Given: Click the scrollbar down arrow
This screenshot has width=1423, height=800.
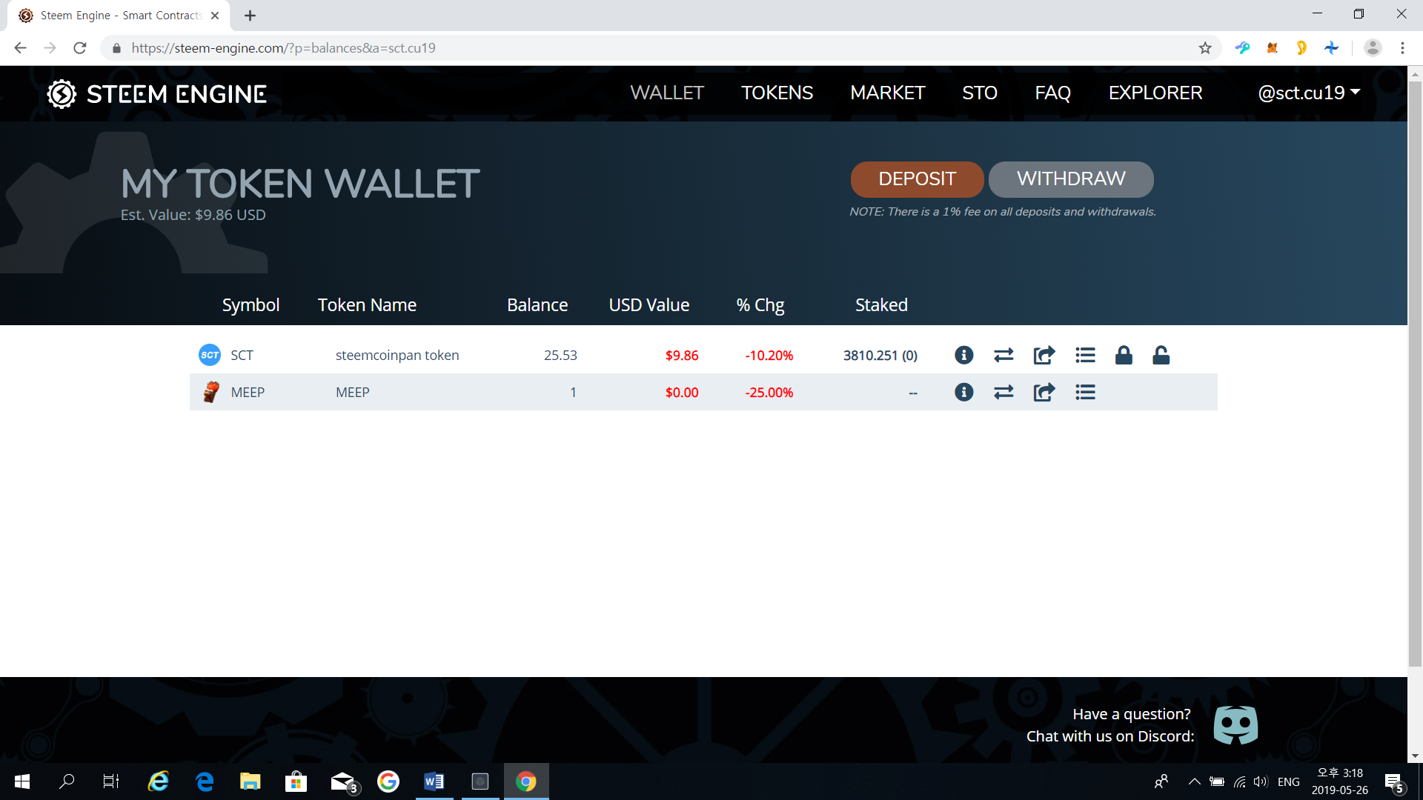Looking at the screenshot, I should click(x=1415, y=756).
